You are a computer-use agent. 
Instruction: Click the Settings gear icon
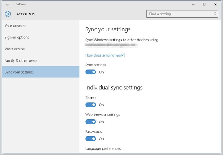8,14
